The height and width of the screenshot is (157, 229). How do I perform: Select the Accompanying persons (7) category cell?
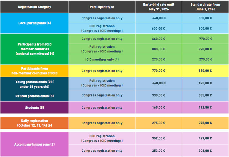tap(34, 144)
